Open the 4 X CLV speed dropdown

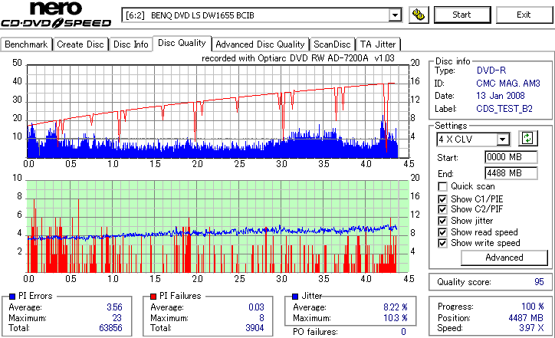tap(502, 139)
